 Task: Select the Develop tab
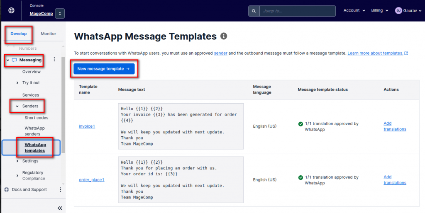tap(19, 34)
